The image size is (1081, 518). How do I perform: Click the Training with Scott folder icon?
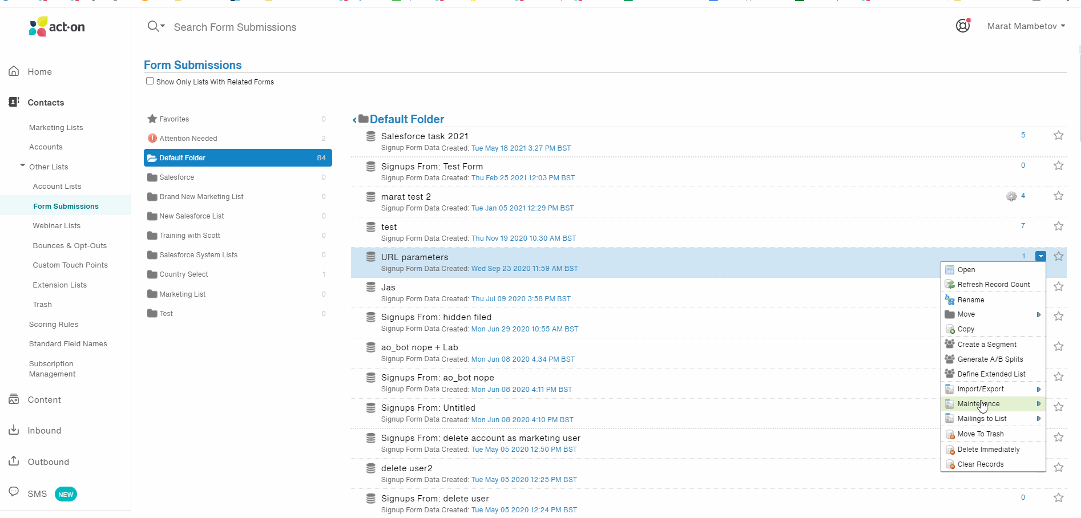152,236
